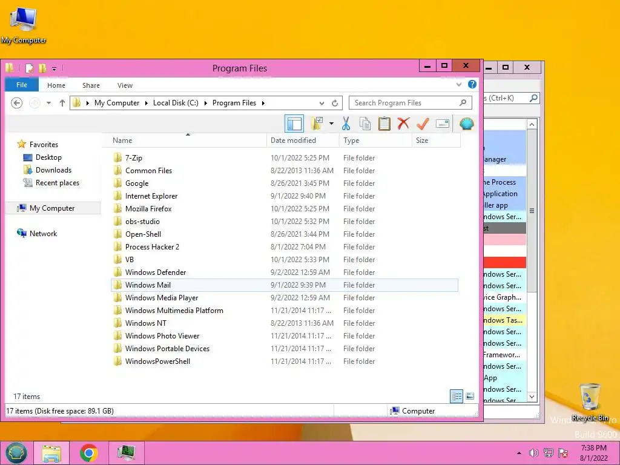Collapse the ribbon with the chevron arrow

tap(459, 85)
